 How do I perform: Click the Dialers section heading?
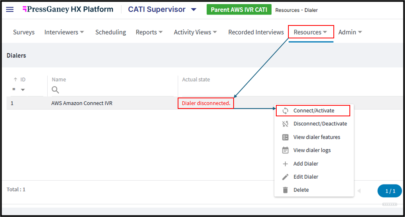click(16, 56)
